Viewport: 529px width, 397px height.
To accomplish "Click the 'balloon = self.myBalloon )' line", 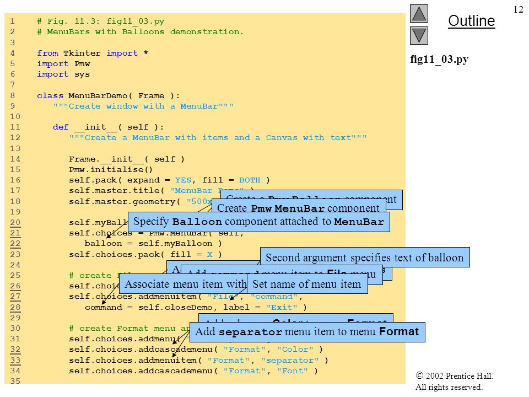I will pos(153,243).
